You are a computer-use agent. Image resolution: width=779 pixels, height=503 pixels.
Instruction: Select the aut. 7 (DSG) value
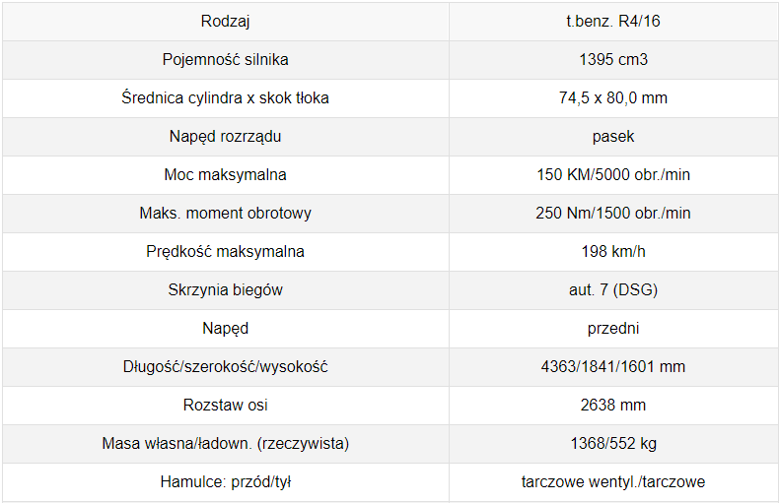coord(613,289)
